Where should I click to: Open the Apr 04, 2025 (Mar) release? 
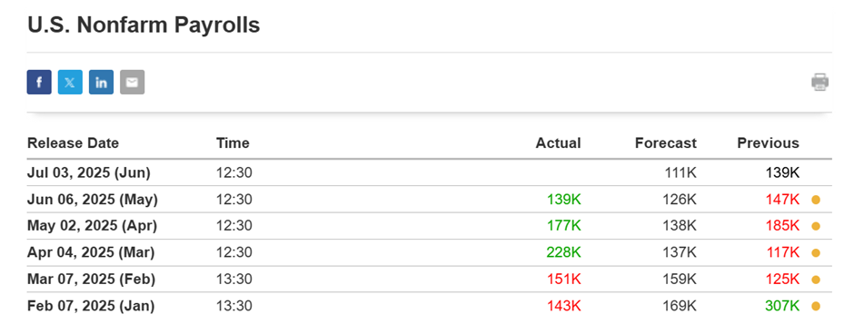tap(91, 253)
